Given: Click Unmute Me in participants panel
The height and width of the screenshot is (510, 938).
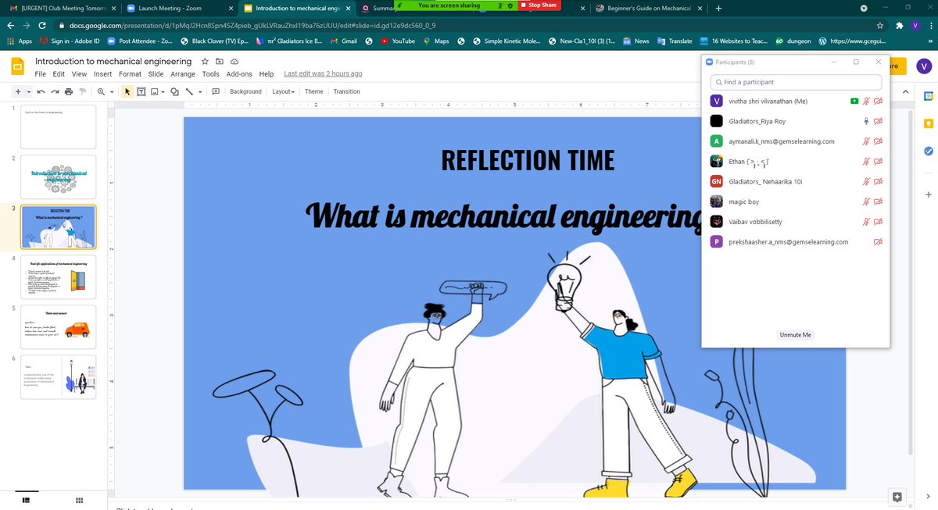Looking at the screenshot, I should click(x=796, y=334).
